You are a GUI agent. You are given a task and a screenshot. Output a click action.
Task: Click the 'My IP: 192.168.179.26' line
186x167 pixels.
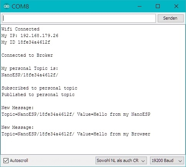point(30,35)
